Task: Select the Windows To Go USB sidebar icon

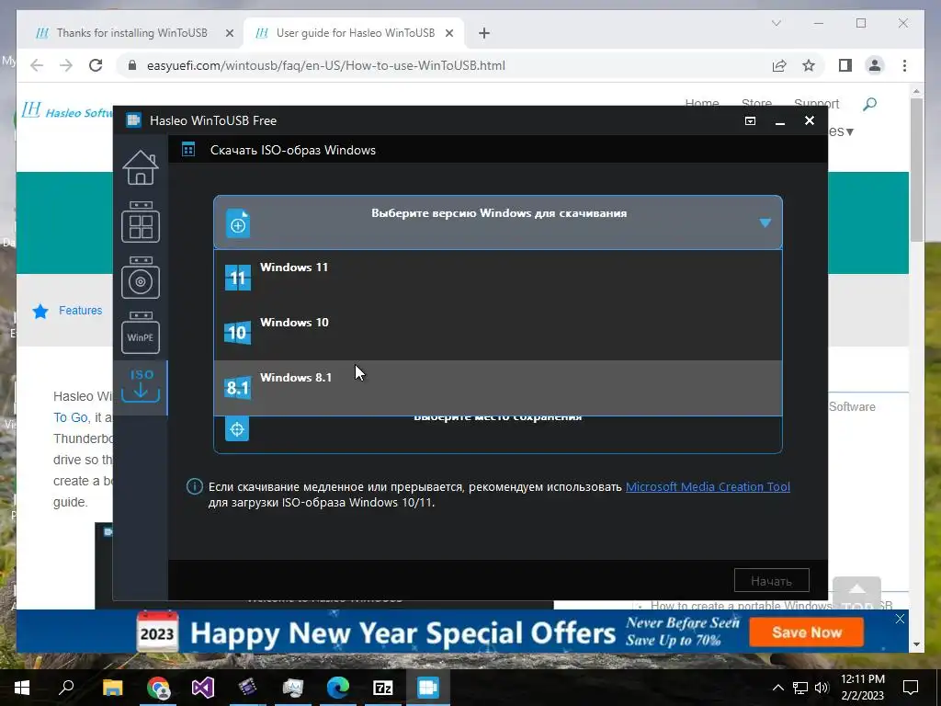Action: (141, 222)
